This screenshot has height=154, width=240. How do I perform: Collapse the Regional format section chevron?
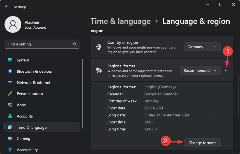coord(226,70)
